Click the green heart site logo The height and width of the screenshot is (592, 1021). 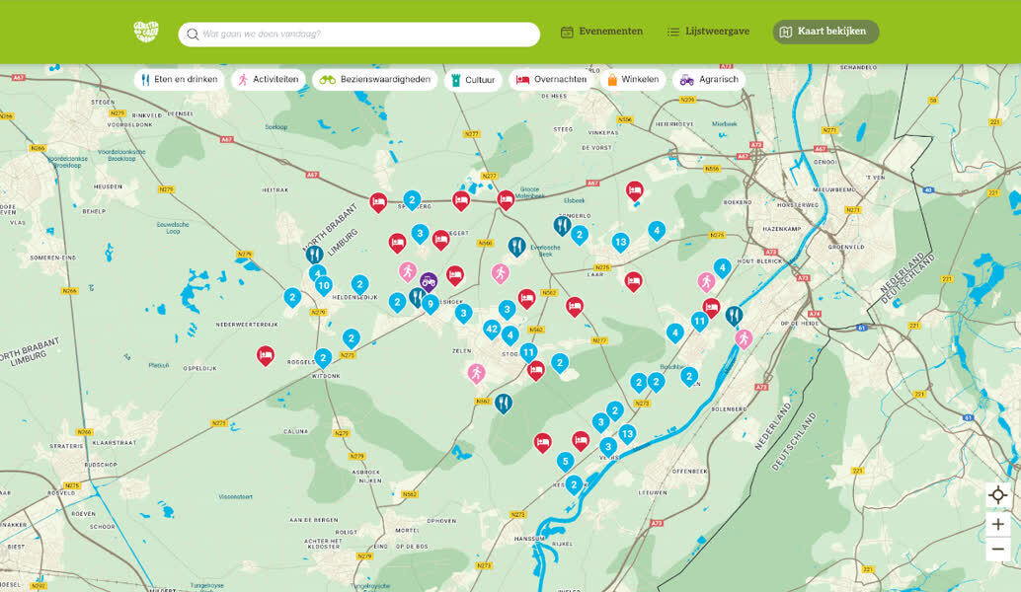coord(146,33)
